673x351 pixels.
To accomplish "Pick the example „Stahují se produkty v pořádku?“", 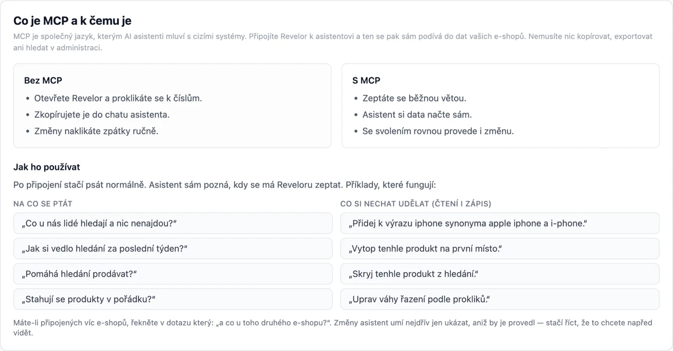I will tap(173, 299).
